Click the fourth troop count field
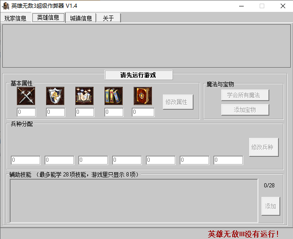The image size is (293, 239). 127,160
